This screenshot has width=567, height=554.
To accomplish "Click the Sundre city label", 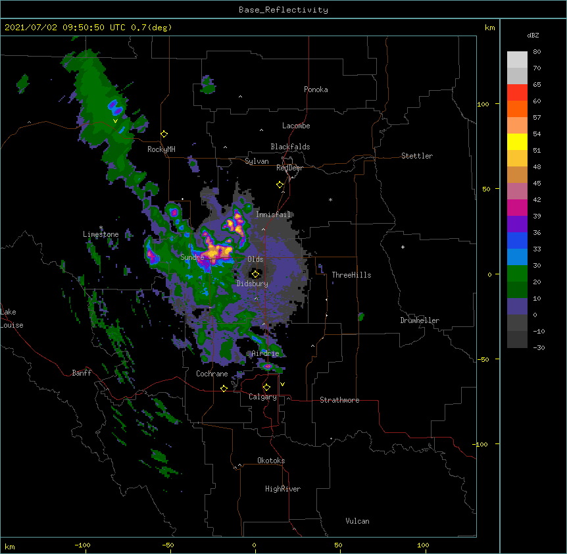I will (x=192, y=257).
